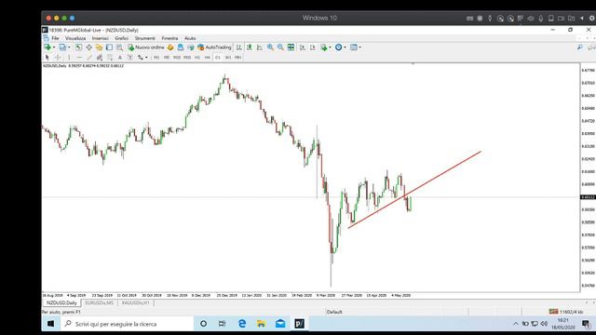The height and width of the screenshot is (335, 596).
Task: Select the Cursor arrow tool
Action: [x=47, y=58]
